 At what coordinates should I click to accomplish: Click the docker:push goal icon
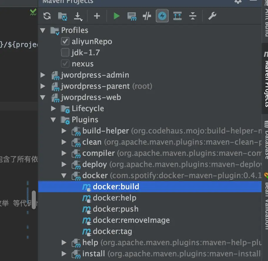(87, 210)
